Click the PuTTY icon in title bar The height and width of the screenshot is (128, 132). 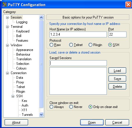point(4,4)
